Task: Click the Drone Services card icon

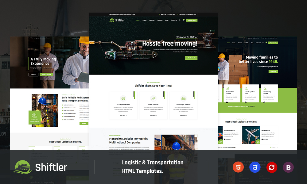Action: tap(153, 98)
